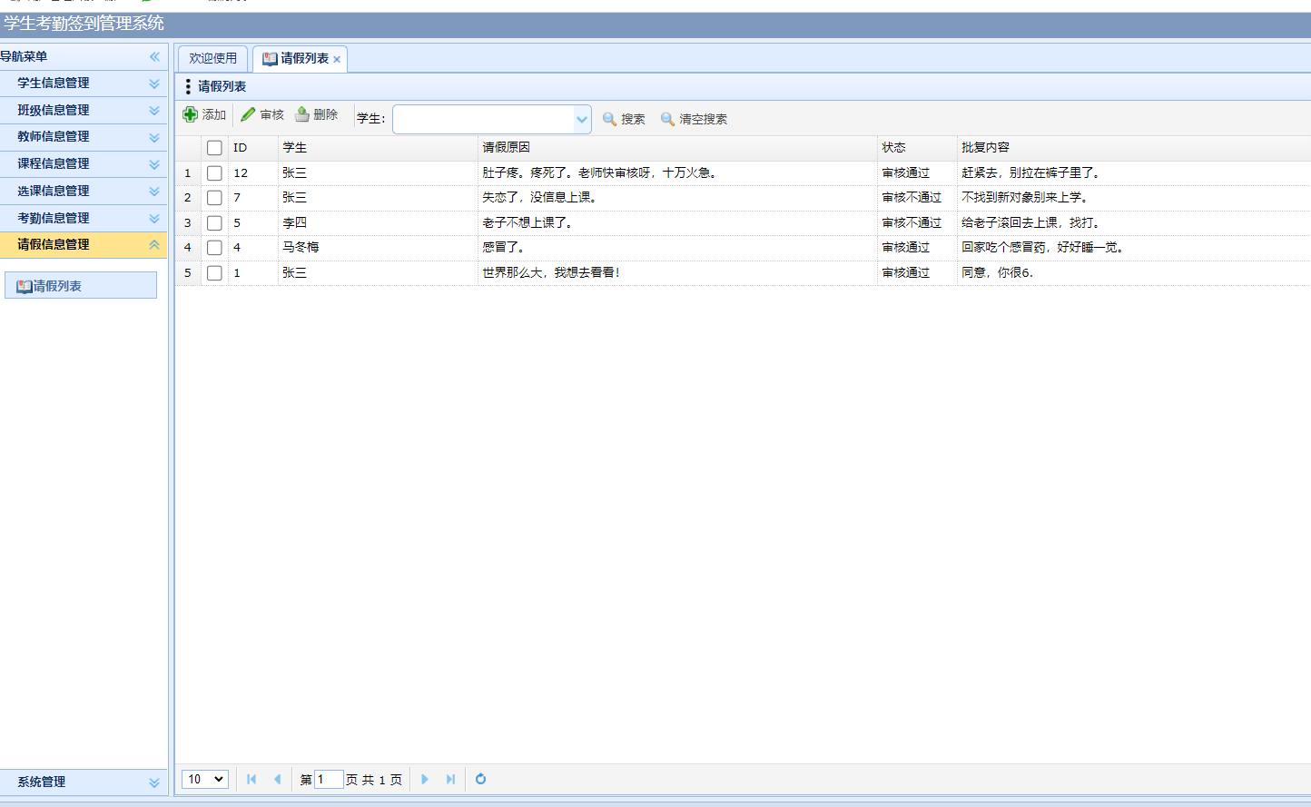Close the 请假列表 tab with x icon
Viewport: 1311px width, 807px height.
[x=337, y=59]
